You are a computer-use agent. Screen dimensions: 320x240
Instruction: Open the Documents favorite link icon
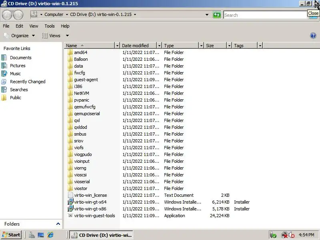point(4,58)
